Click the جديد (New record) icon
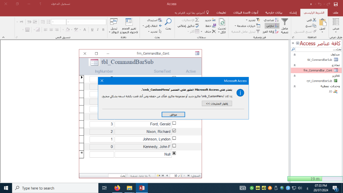 click(213, 20)
